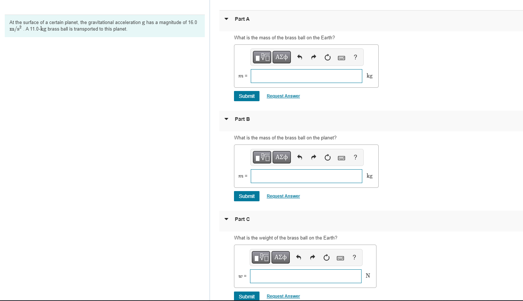Click the Part B mass input field
Image resolution: width=523 pixels, height=301 pixels.
(x=307, y=176)
